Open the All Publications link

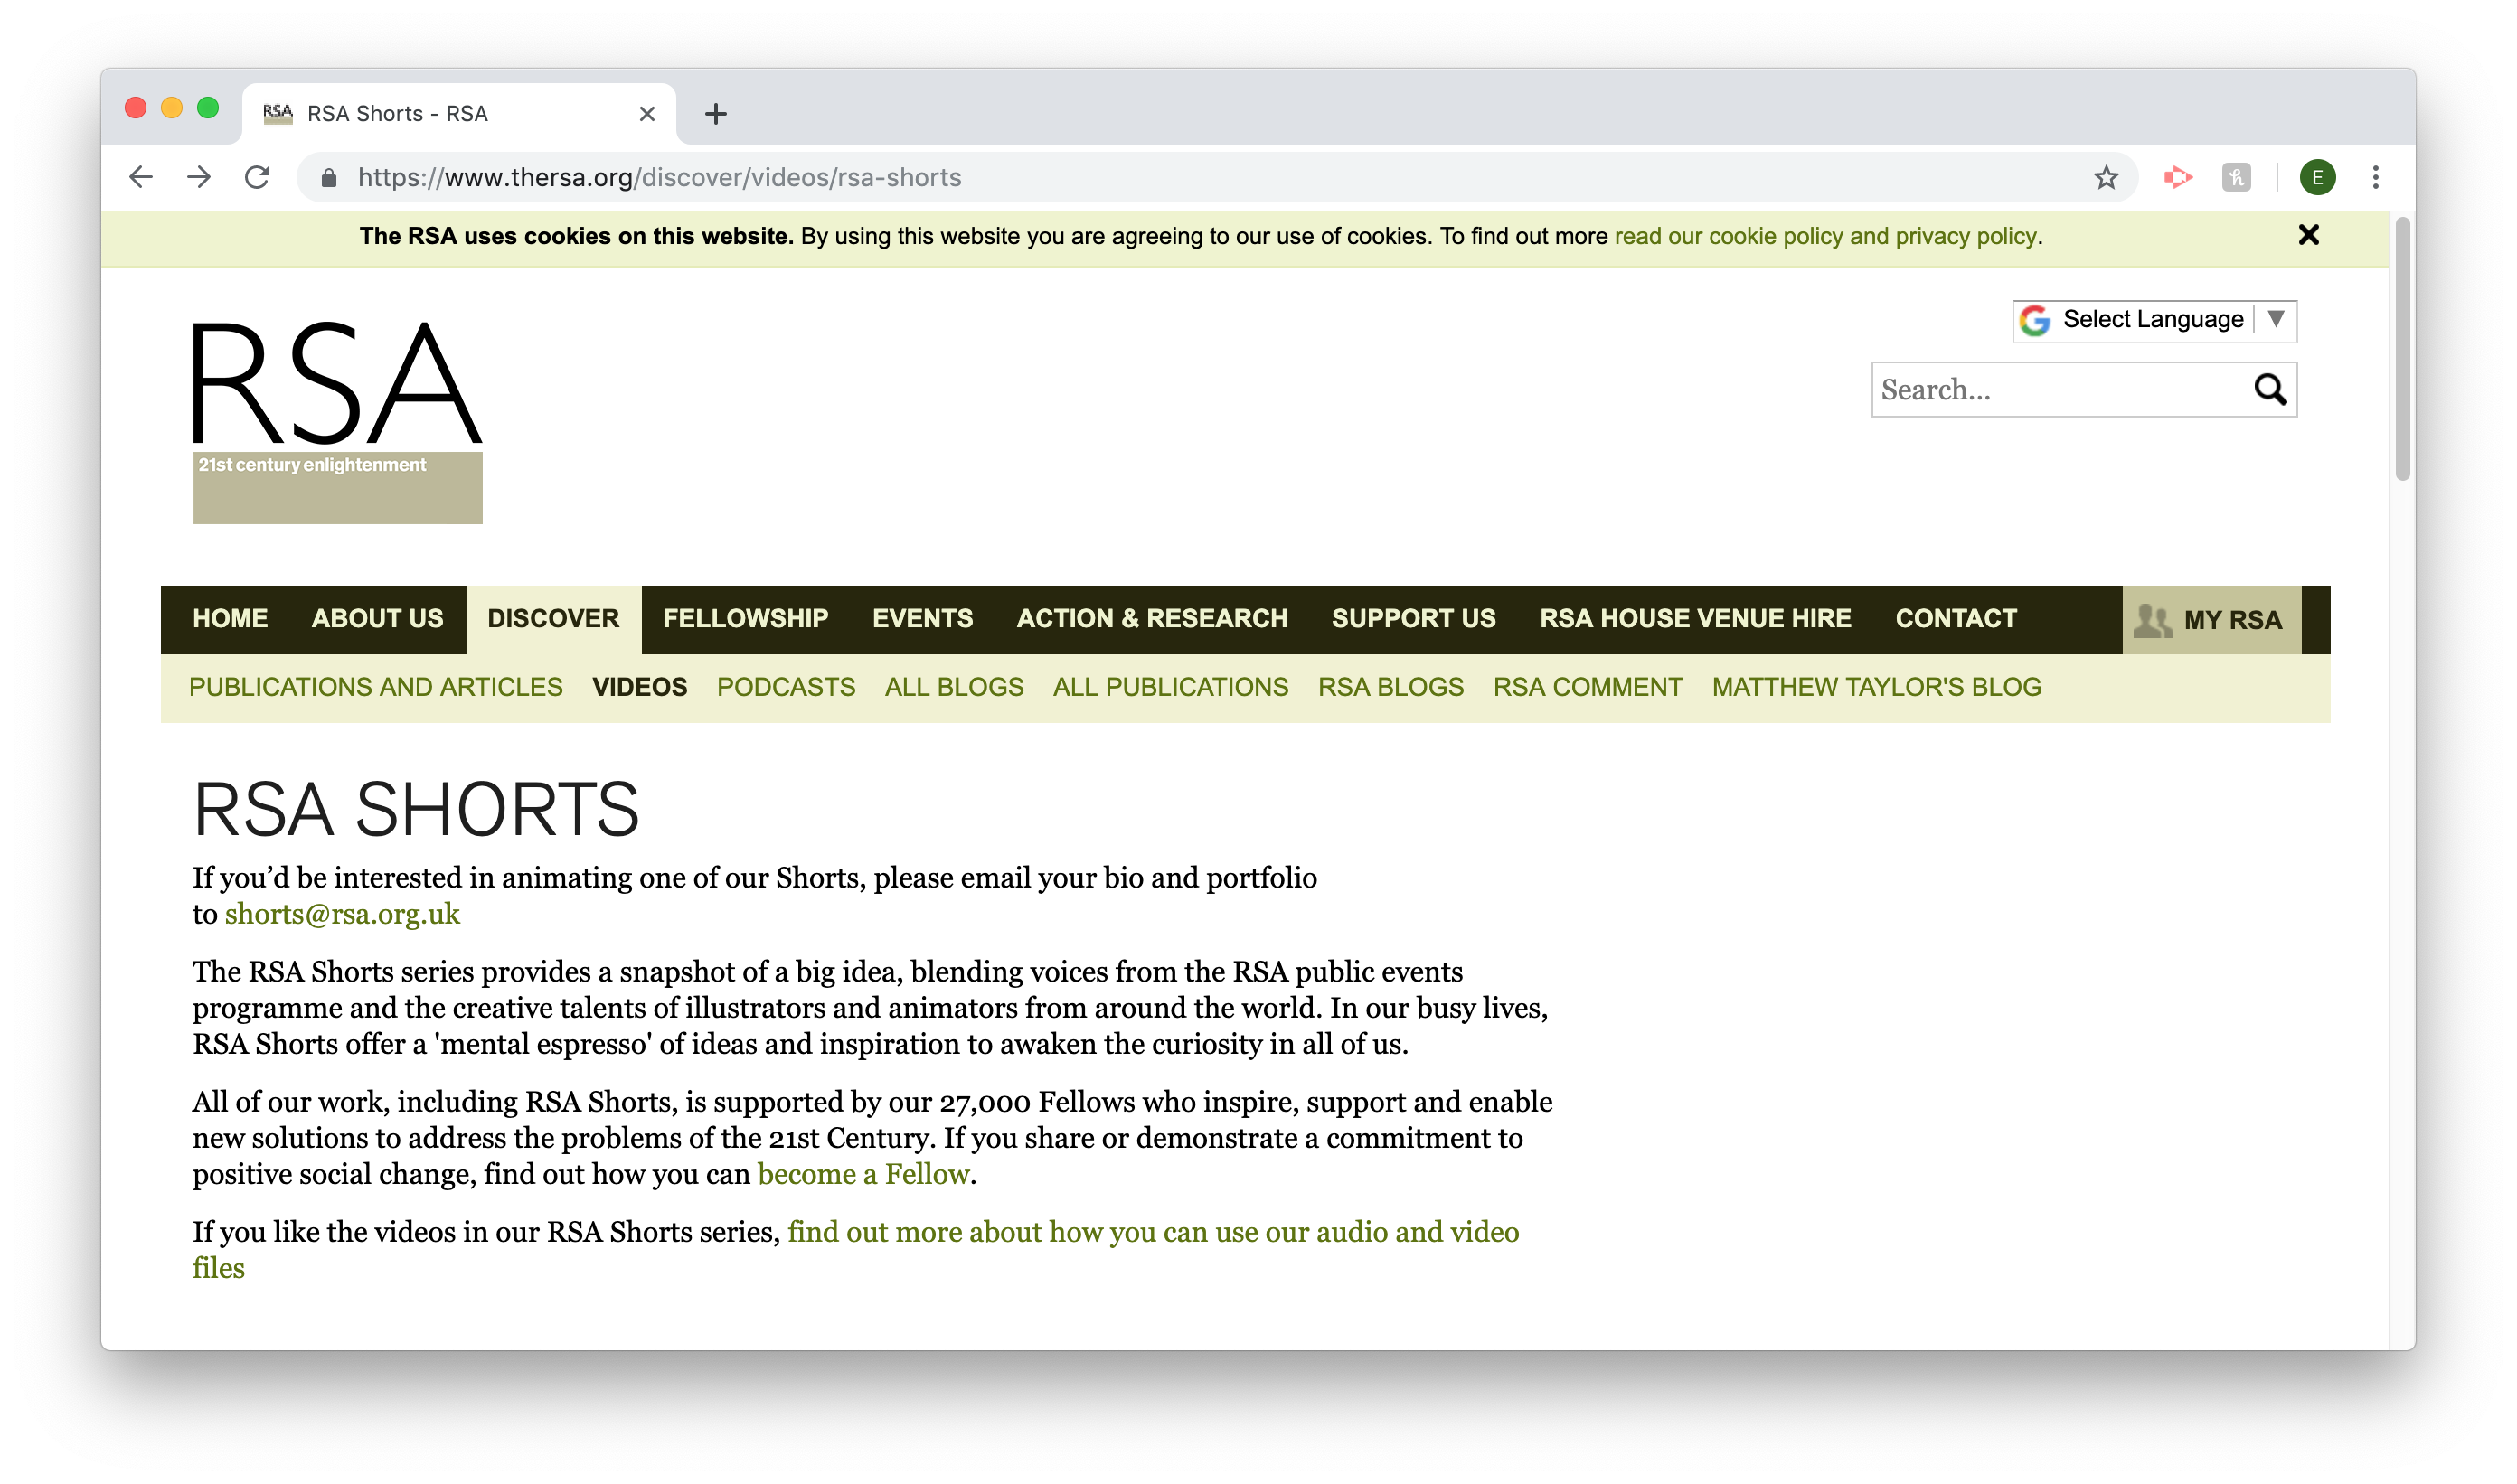click(x=1170, y=687)
